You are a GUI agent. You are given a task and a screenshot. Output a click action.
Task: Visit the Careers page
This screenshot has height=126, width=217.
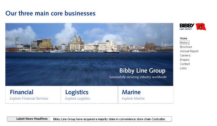[x=185, y=55]
